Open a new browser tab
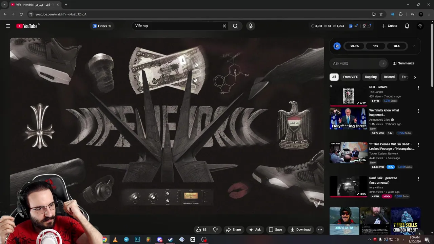The image size is (434, 244). 66,5
